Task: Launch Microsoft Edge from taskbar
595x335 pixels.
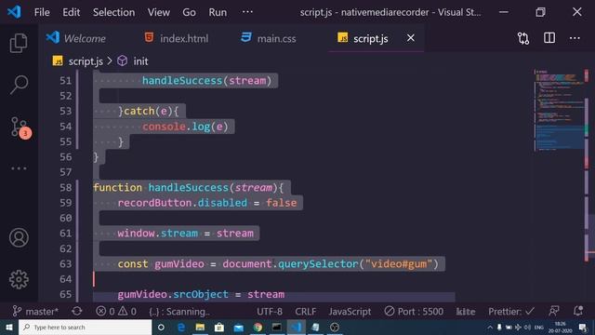Action: [x=181, y=327]
